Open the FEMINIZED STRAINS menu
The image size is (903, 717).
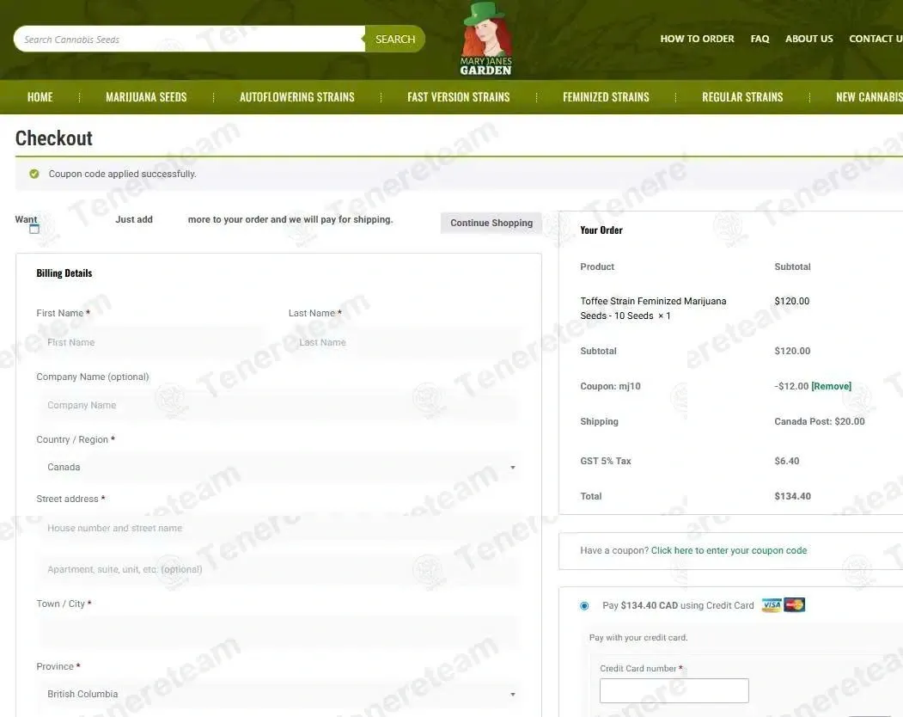(x=606, y=97)
